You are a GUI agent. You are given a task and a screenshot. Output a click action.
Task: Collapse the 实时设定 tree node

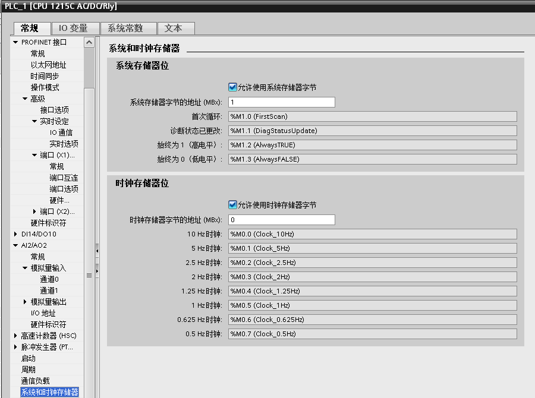coord(34,121)
